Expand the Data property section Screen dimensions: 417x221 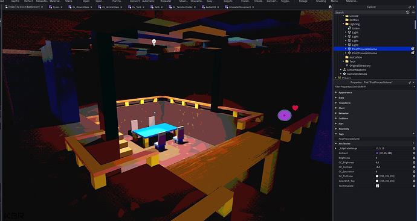336,98
